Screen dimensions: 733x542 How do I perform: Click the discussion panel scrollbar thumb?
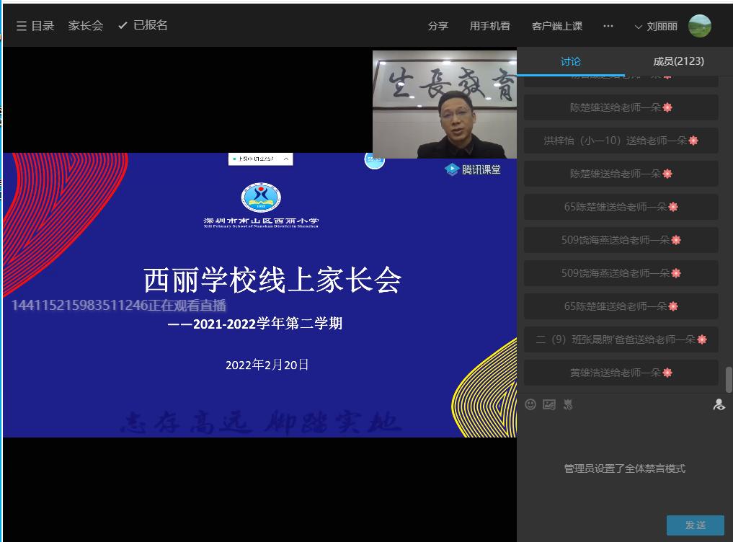[729, 379]
